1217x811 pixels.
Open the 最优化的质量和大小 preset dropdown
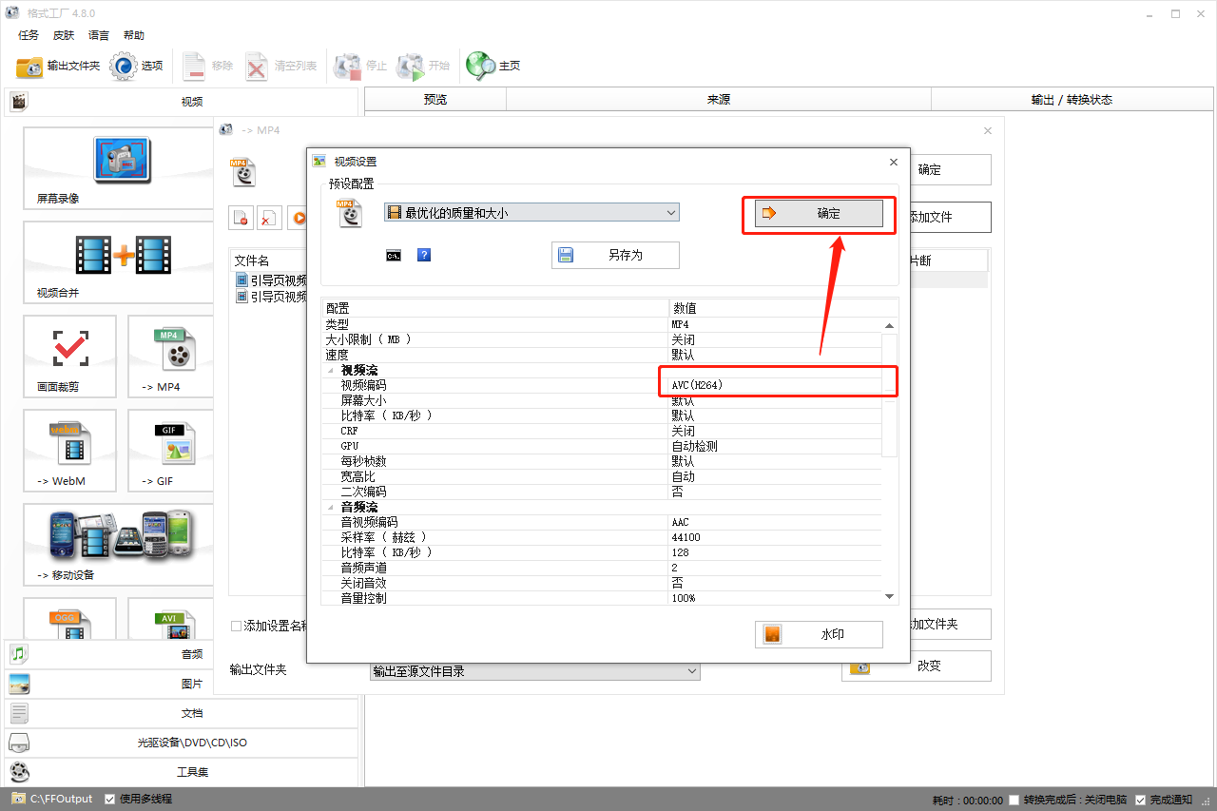[531, 213]
